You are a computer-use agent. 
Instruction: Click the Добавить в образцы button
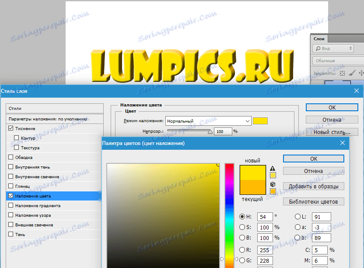313,187
